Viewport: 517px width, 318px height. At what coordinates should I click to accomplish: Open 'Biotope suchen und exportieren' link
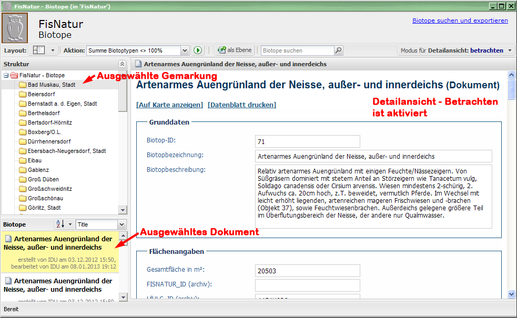click(460, 20)
